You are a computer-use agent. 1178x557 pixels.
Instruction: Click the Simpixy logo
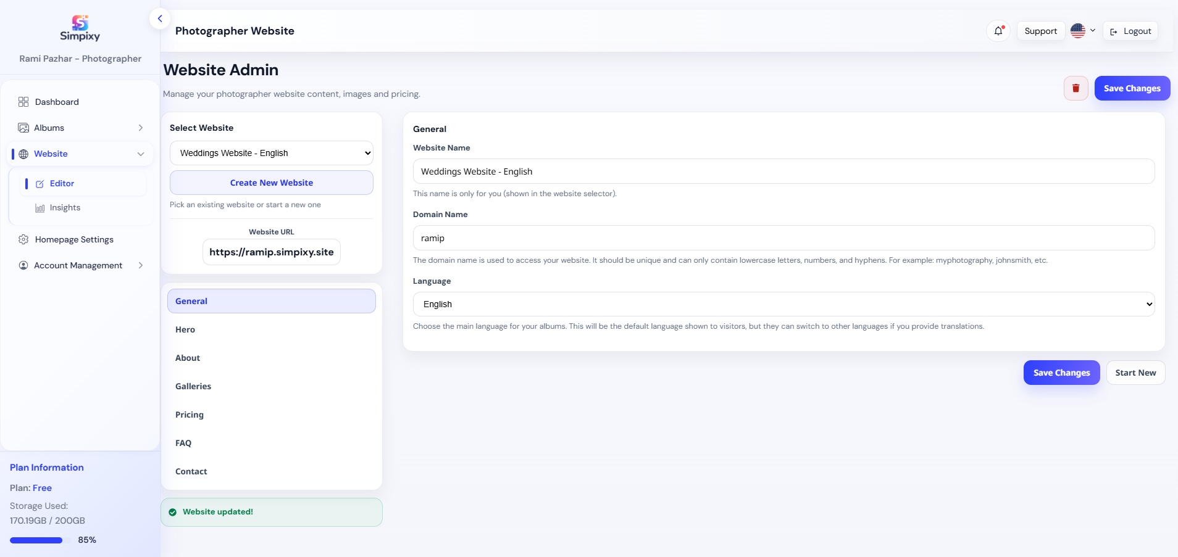tap(79, 27)
